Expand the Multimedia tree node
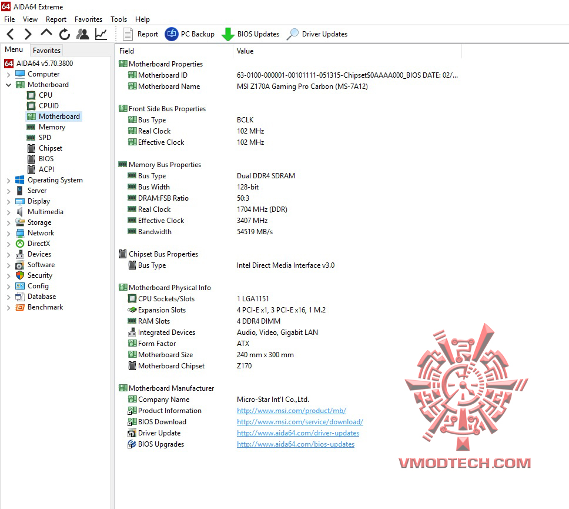The width and height of the screenshot is (569, 509). (9, 212)
